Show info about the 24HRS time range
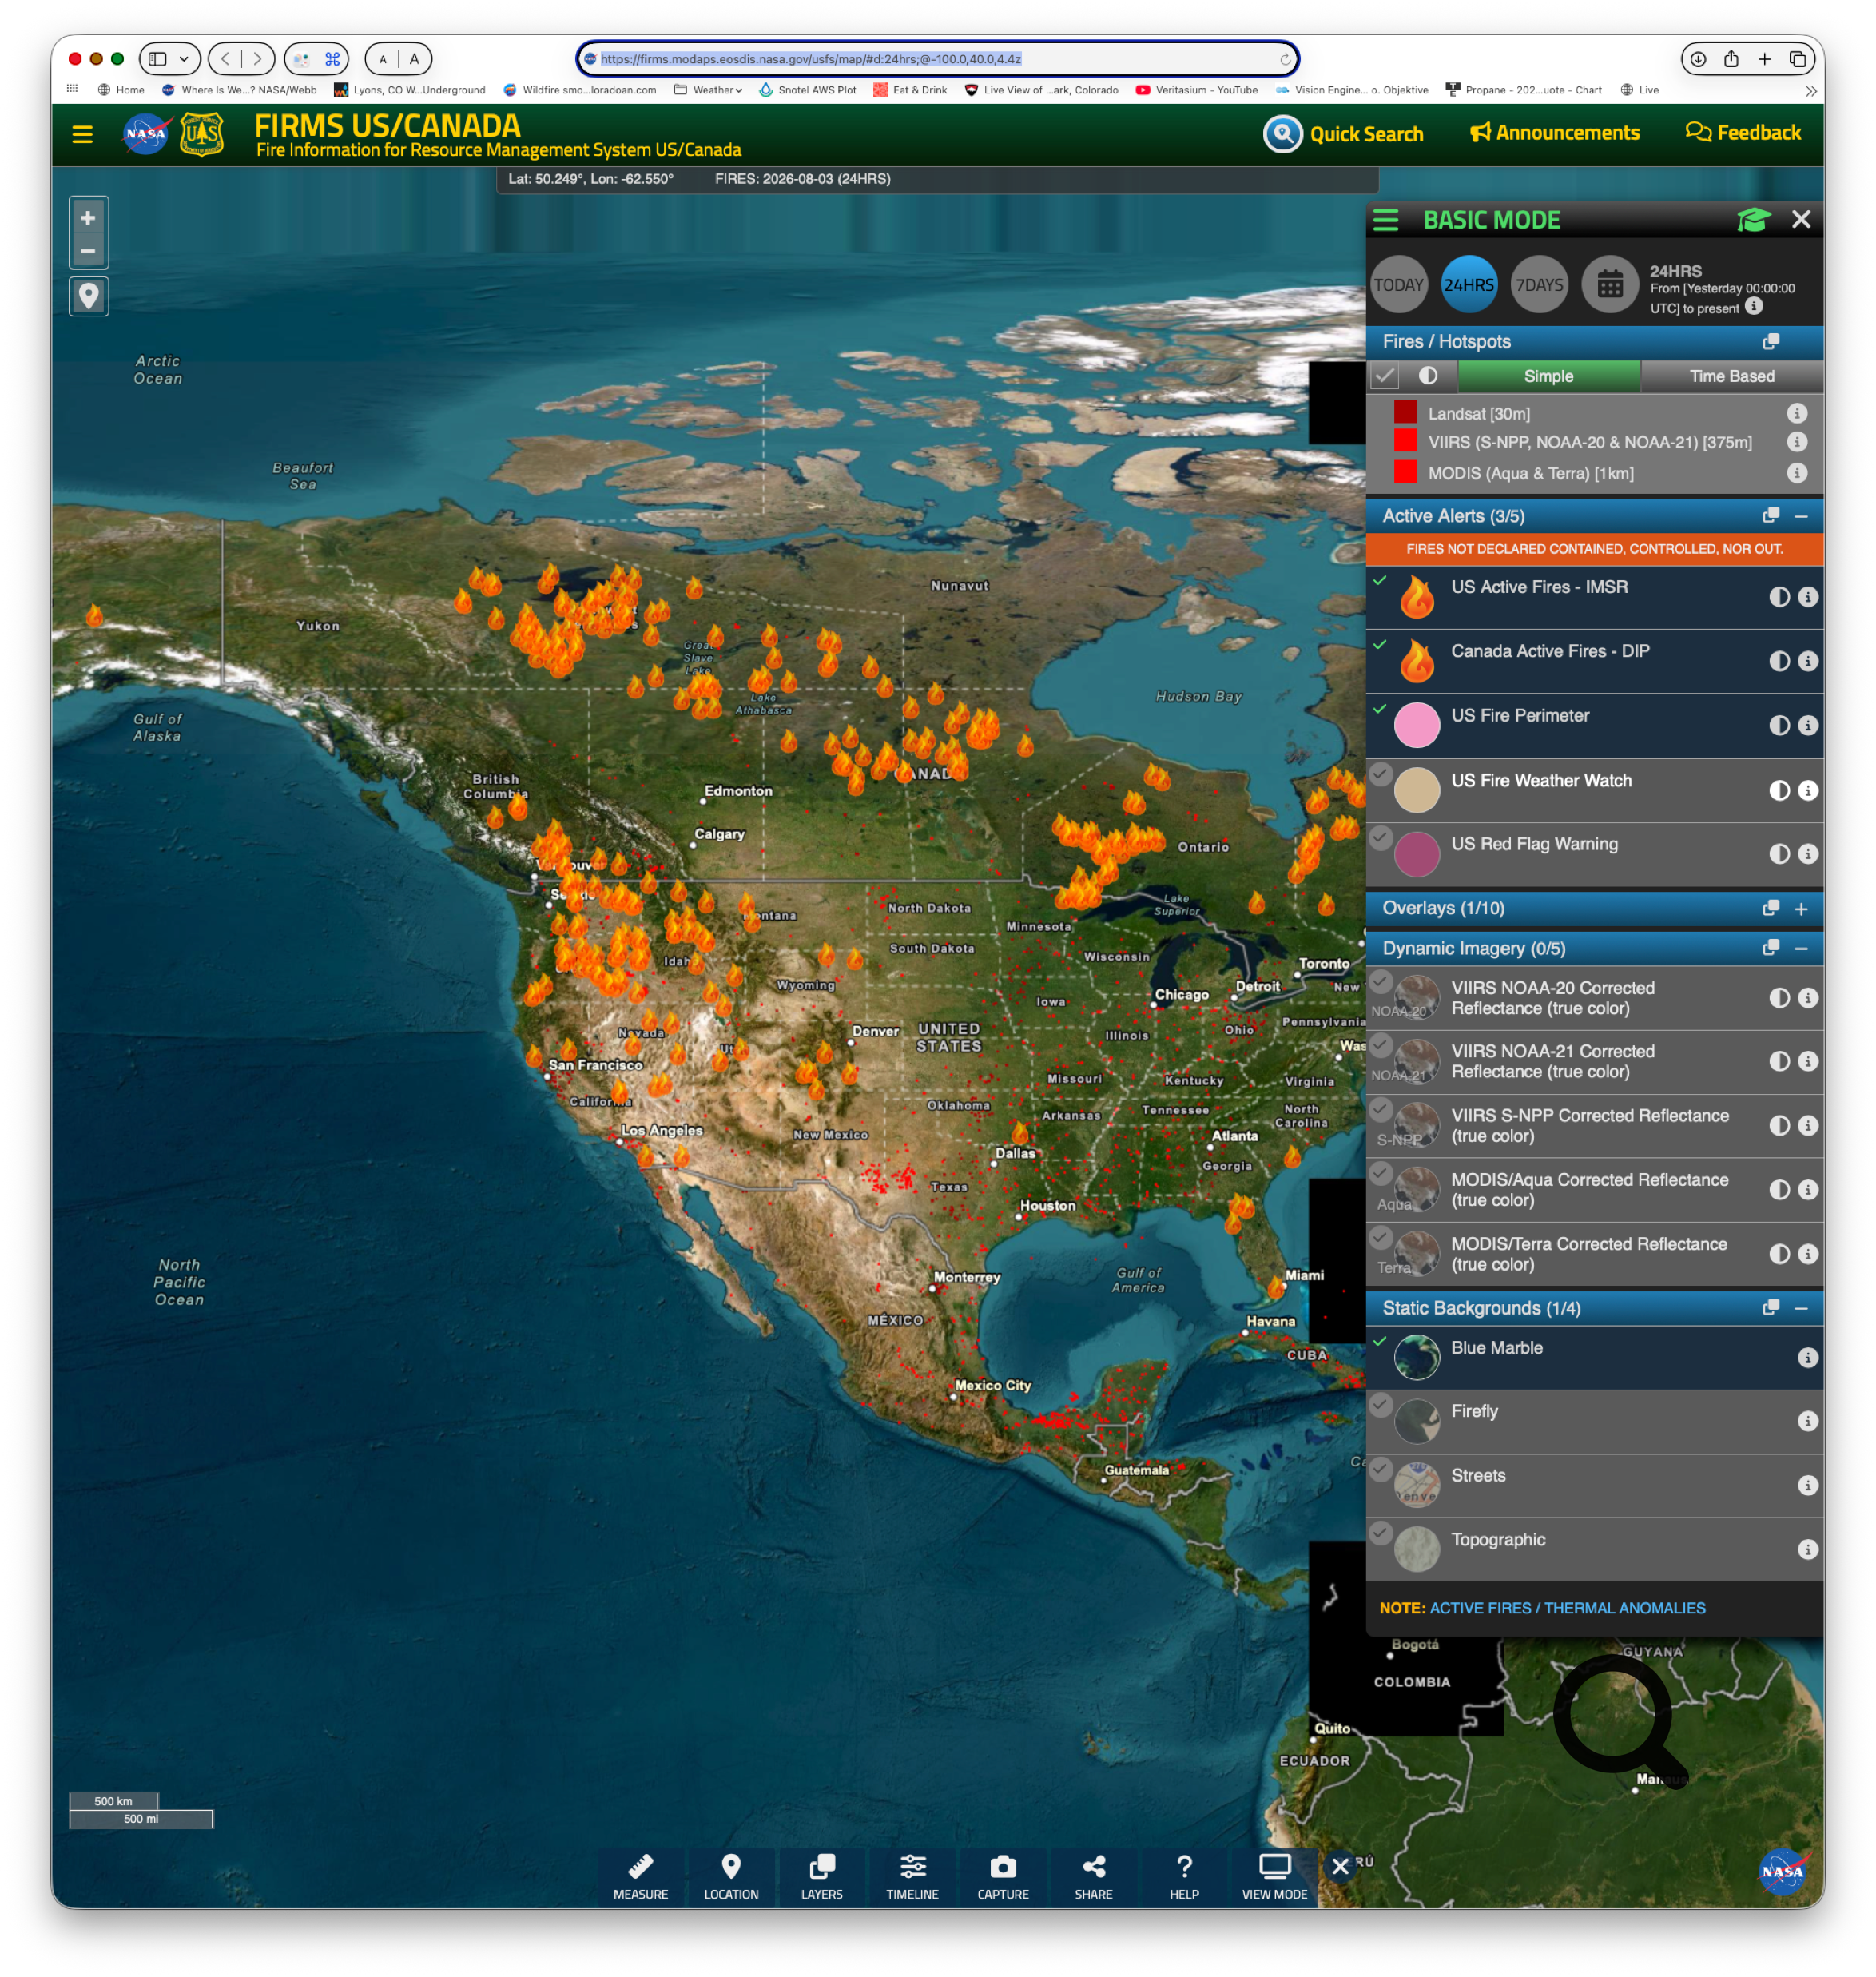The height and width of the screenshot is (1977, 1876). (1754, 307)
